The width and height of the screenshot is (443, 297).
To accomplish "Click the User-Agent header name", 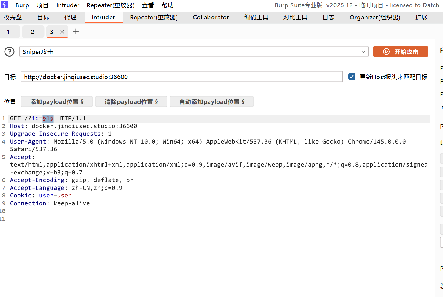I will pyautogui.click(x=28, y=142).
